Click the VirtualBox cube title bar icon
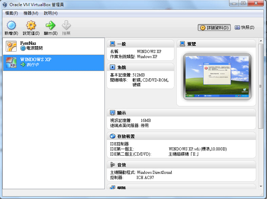The width and height of the screenshot is (267, 199). click(x=5, y=5)
